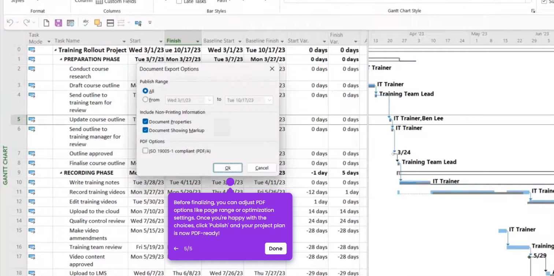Close the Document Export Options dialog
The width and height of the screenshot is (554, 276).
[272, 69]
